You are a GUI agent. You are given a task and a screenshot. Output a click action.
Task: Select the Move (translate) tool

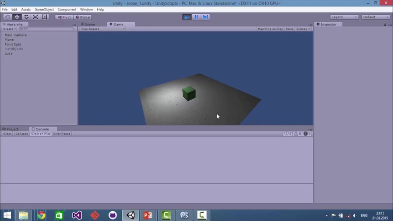(17, 17)
